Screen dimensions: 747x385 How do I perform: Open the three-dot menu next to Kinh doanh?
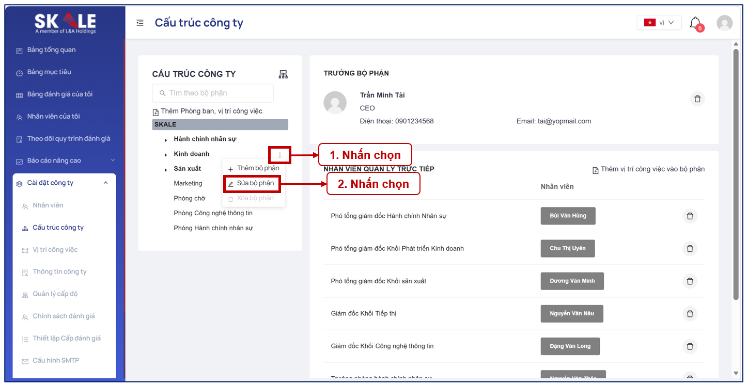(280, 154)
